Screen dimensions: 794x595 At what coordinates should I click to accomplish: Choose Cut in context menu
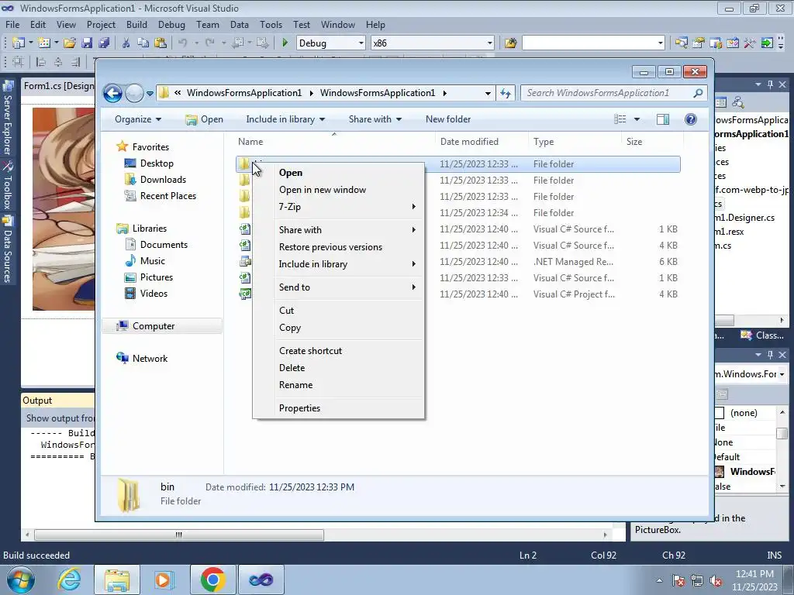tap(338, 311)
